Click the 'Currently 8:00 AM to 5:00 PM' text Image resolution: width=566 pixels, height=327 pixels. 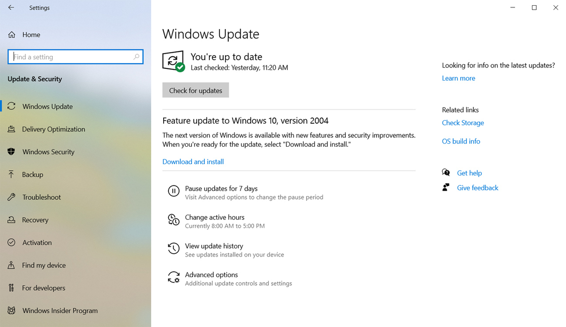(x=225, y=226)
